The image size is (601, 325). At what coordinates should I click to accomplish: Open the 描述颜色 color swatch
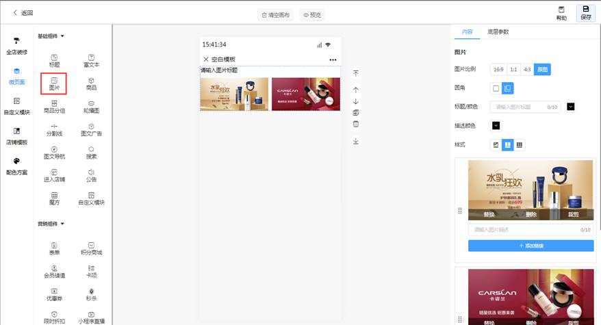click(x=496, y=125)
